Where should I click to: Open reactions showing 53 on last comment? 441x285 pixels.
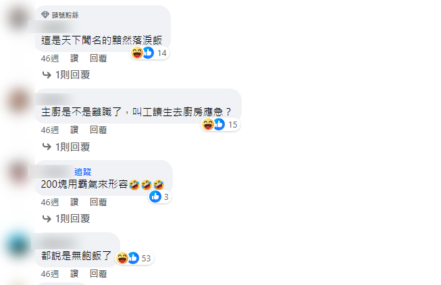click(x=134, y=258)
